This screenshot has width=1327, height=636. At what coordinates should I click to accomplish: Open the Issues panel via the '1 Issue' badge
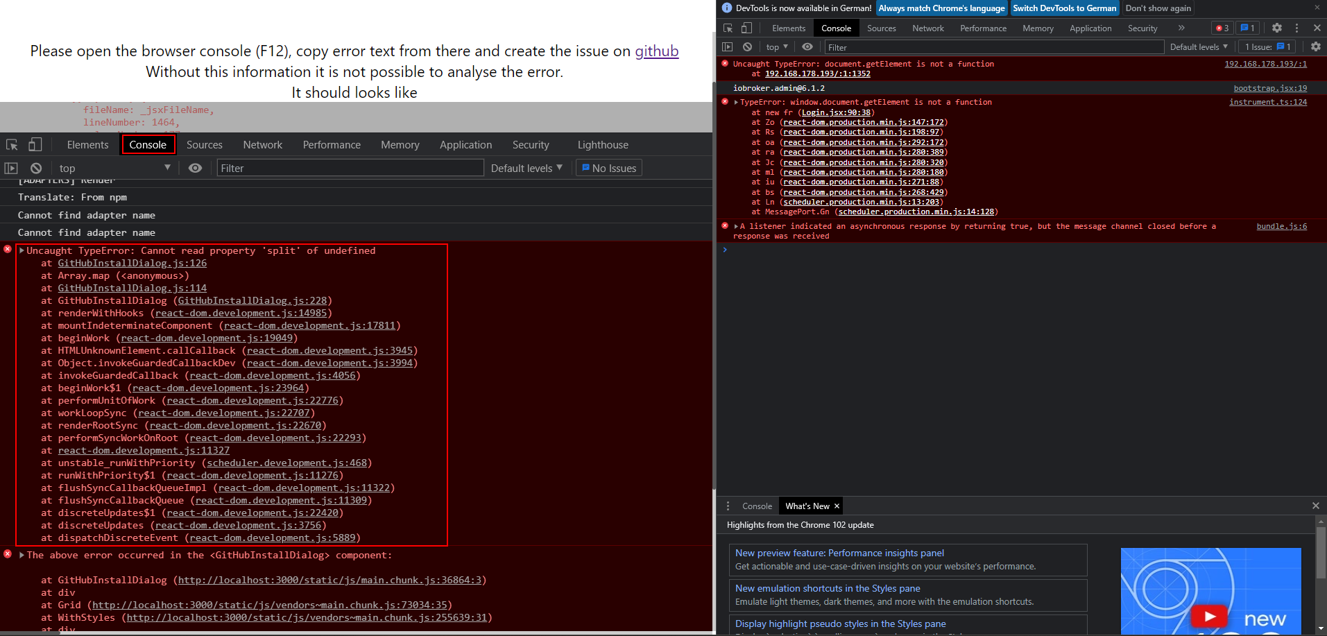(1267, 46)
